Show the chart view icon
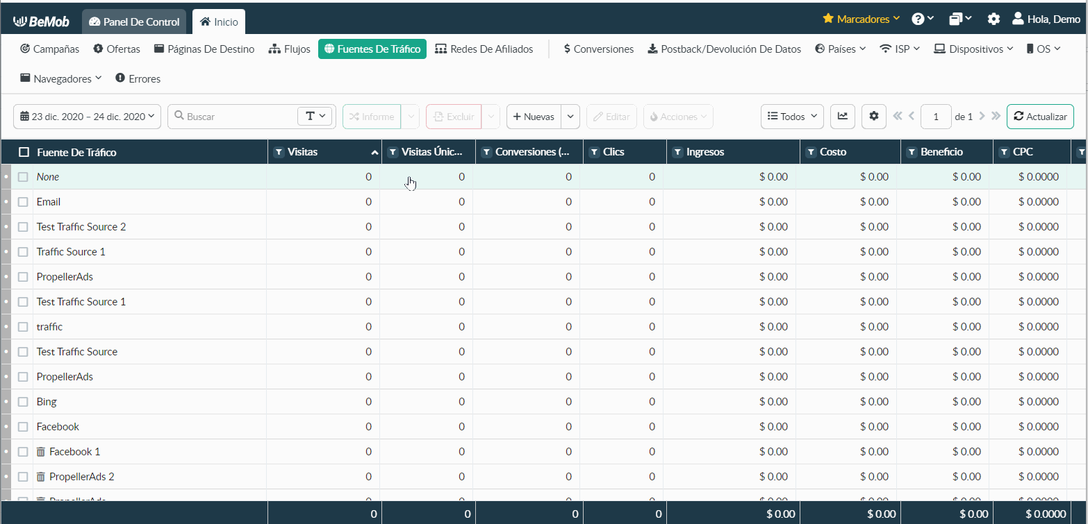The width and height of the screenshot is (1088, 524). 842,117
